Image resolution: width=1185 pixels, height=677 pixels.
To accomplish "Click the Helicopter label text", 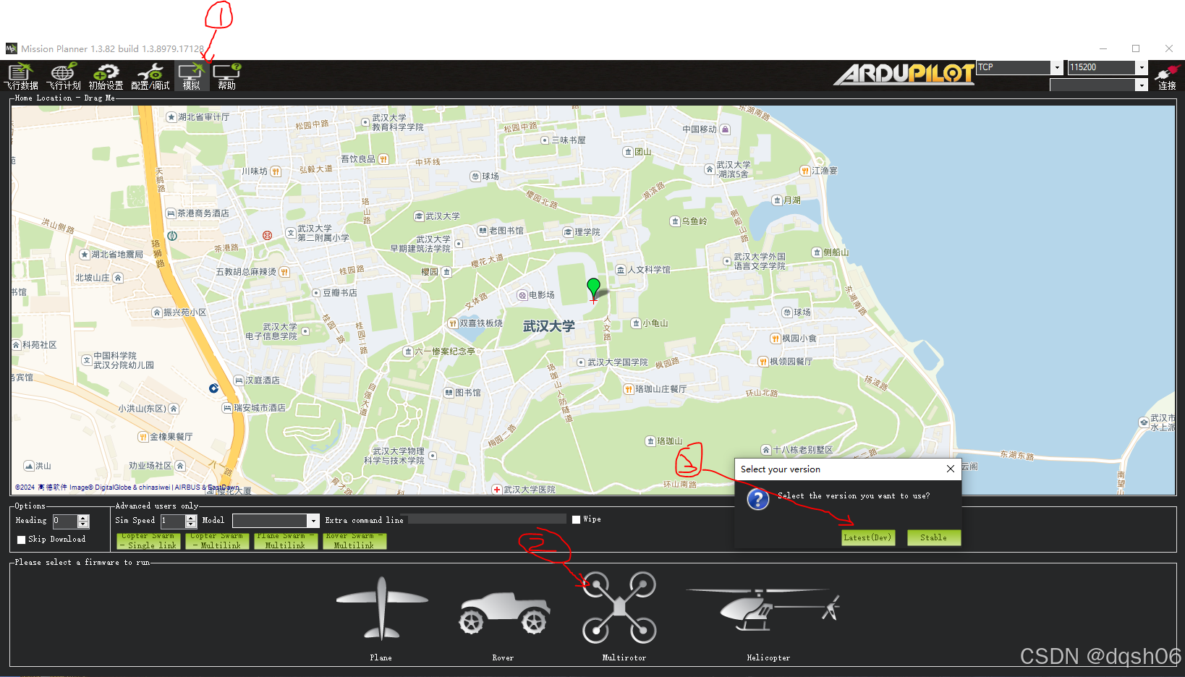I will [x=768, y=658].
